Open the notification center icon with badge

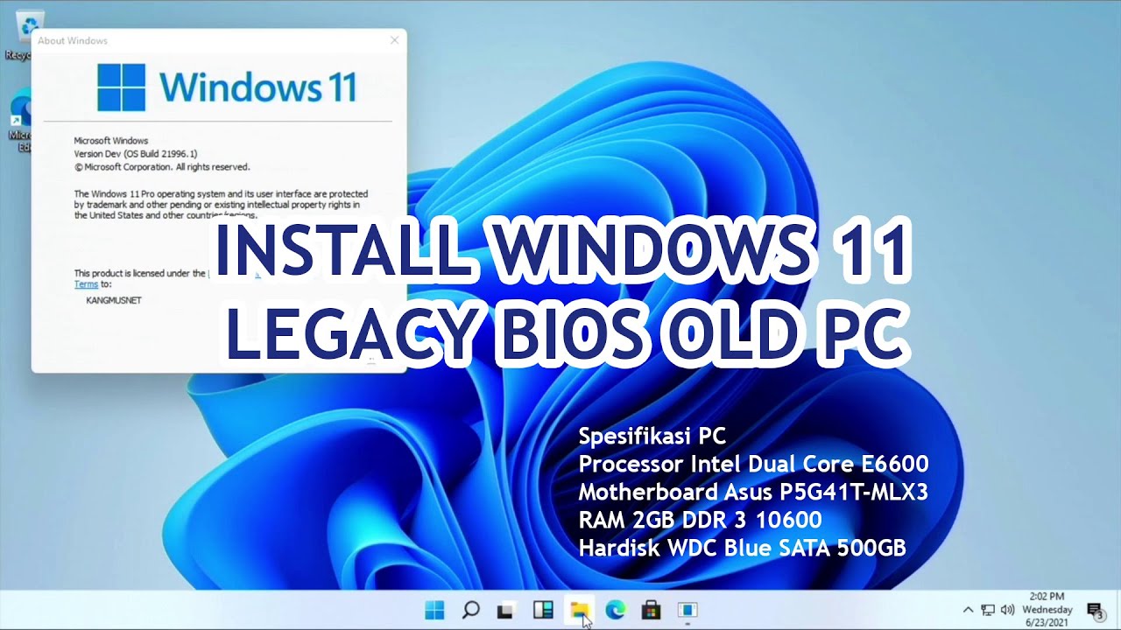tap(1095, 611)
